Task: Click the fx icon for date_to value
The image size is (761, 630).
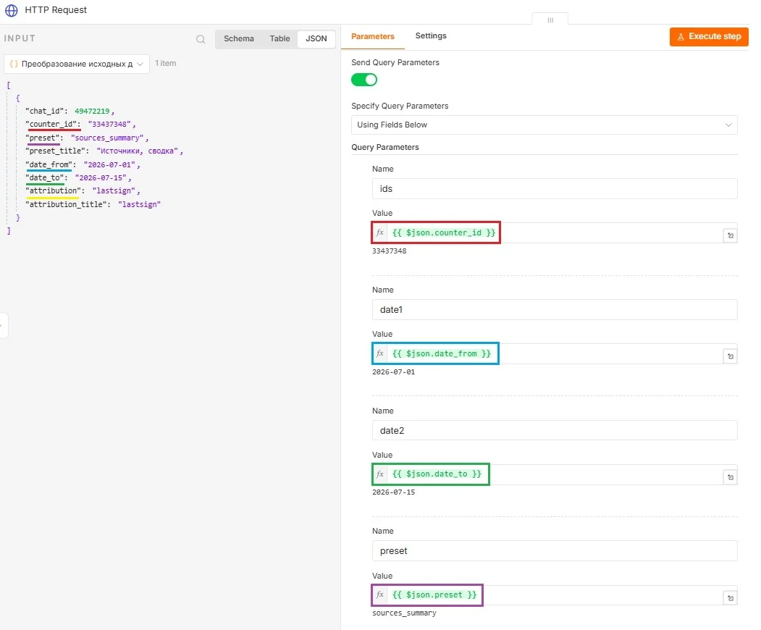Action: pyautogui.click(x=380, y=474)
